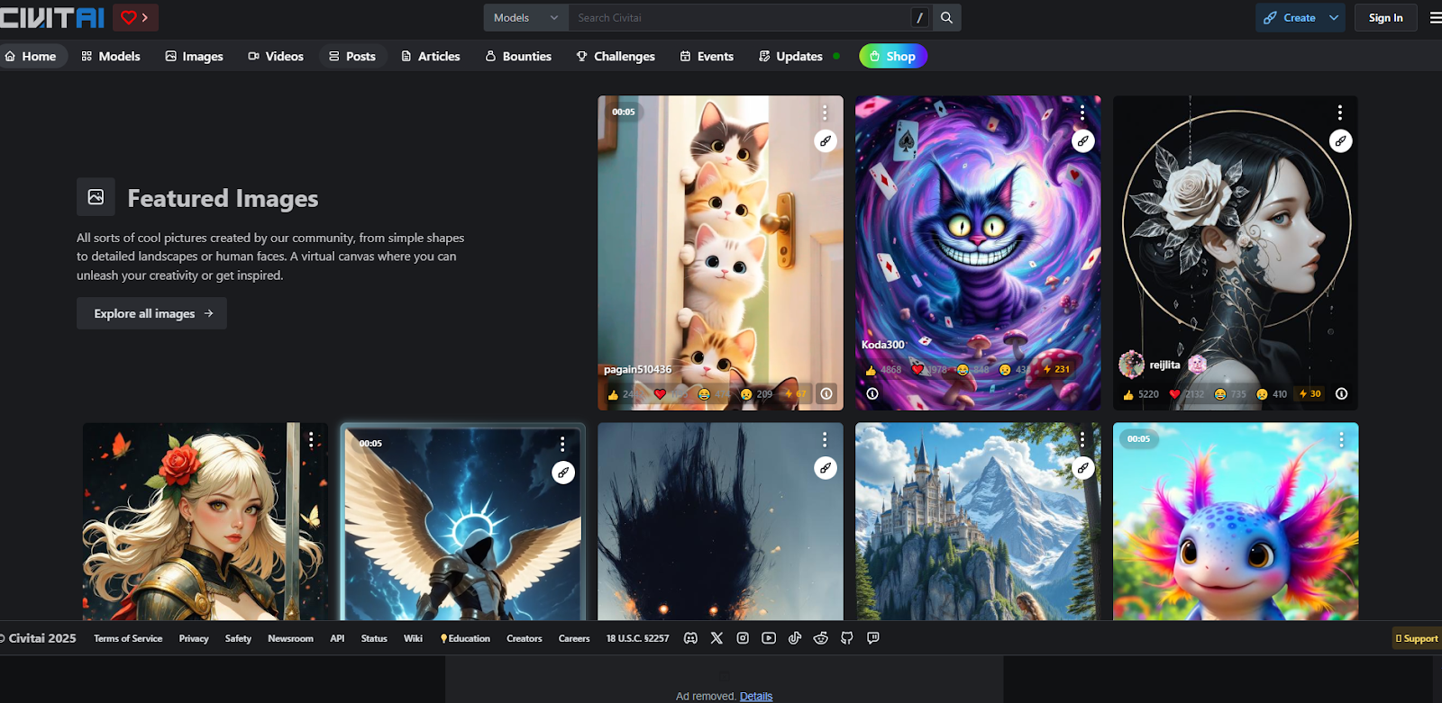Click Explore all images button
Viewport: 1442px width, 703px height.
(x=151, y=313)
